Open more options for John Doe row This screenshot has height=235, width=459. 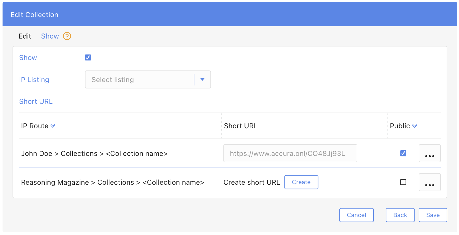click(x=430, y=153)
